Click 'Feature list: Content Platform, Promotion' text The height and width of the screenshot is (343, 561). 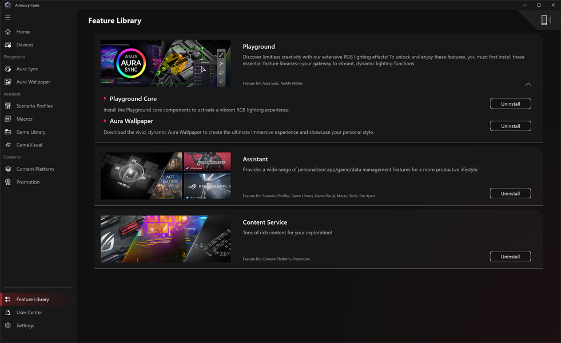click(x=276, y=259)
